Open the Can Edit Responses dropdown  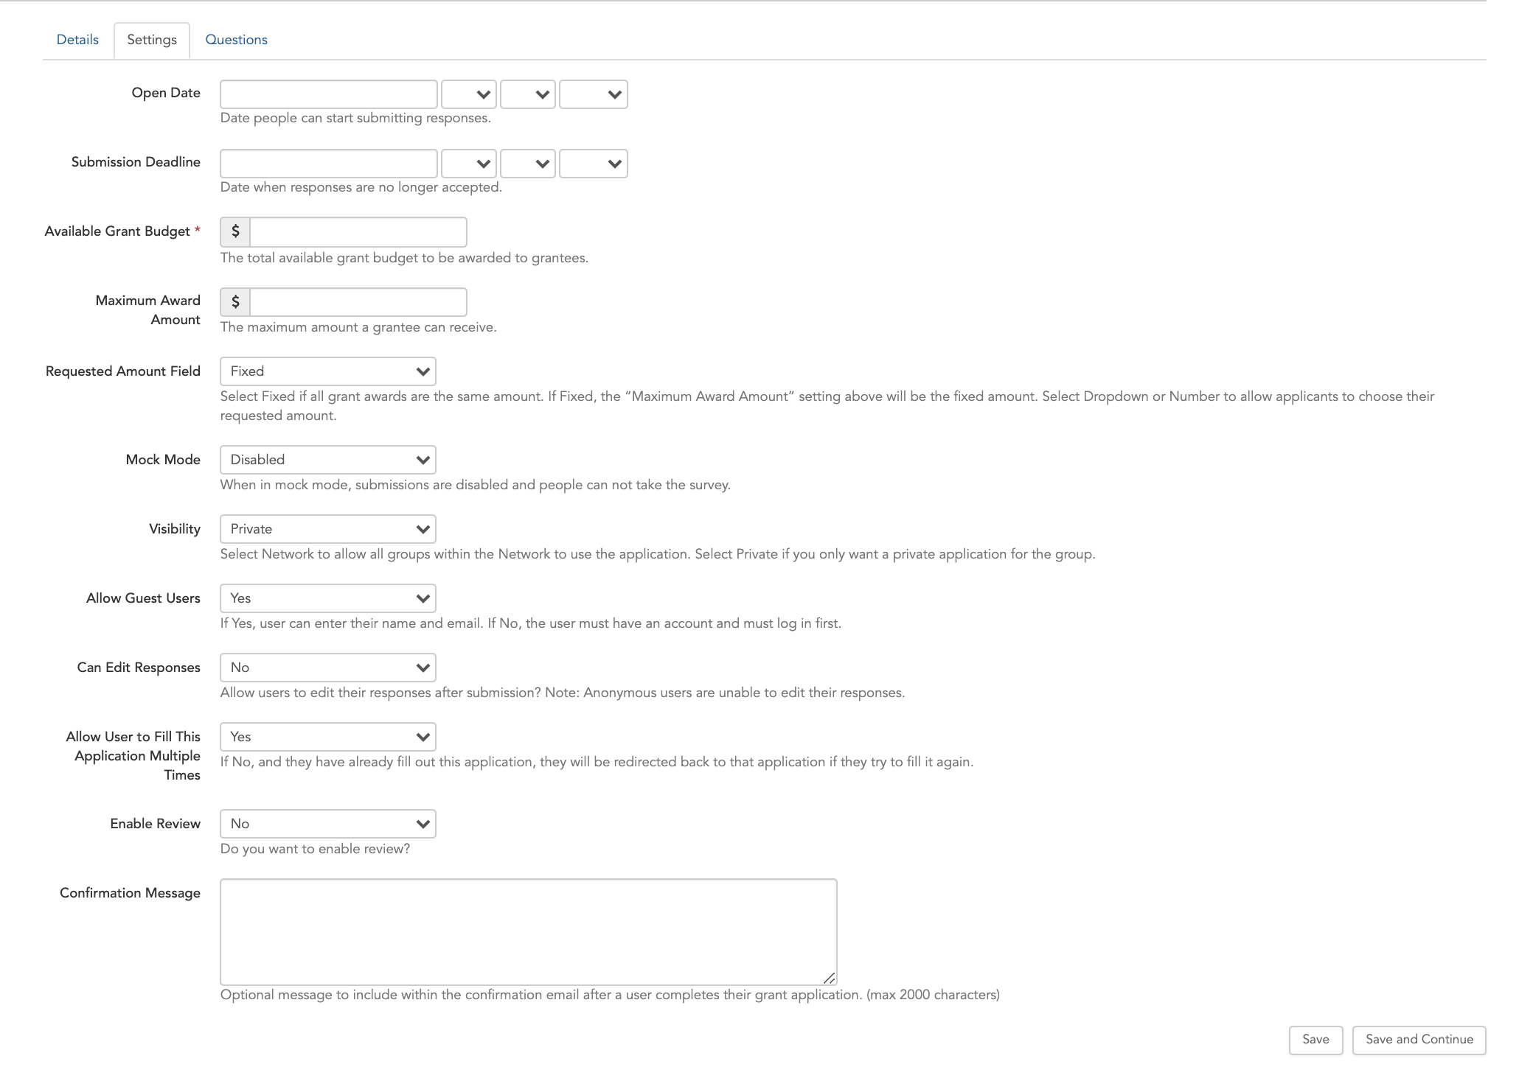point(328,668)
